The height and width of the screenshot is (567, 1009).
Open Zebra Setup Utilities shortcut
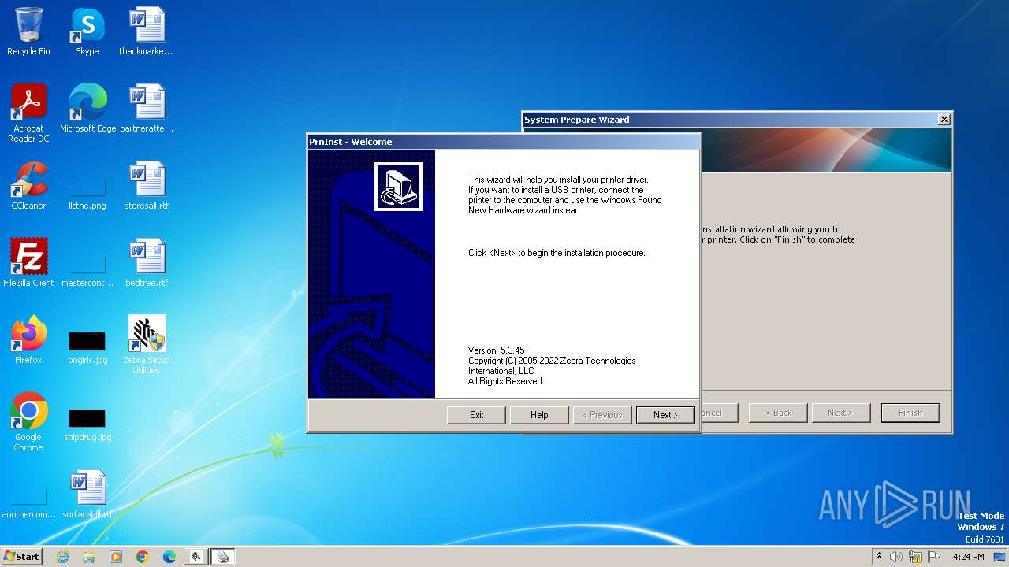tap(147, 345)
